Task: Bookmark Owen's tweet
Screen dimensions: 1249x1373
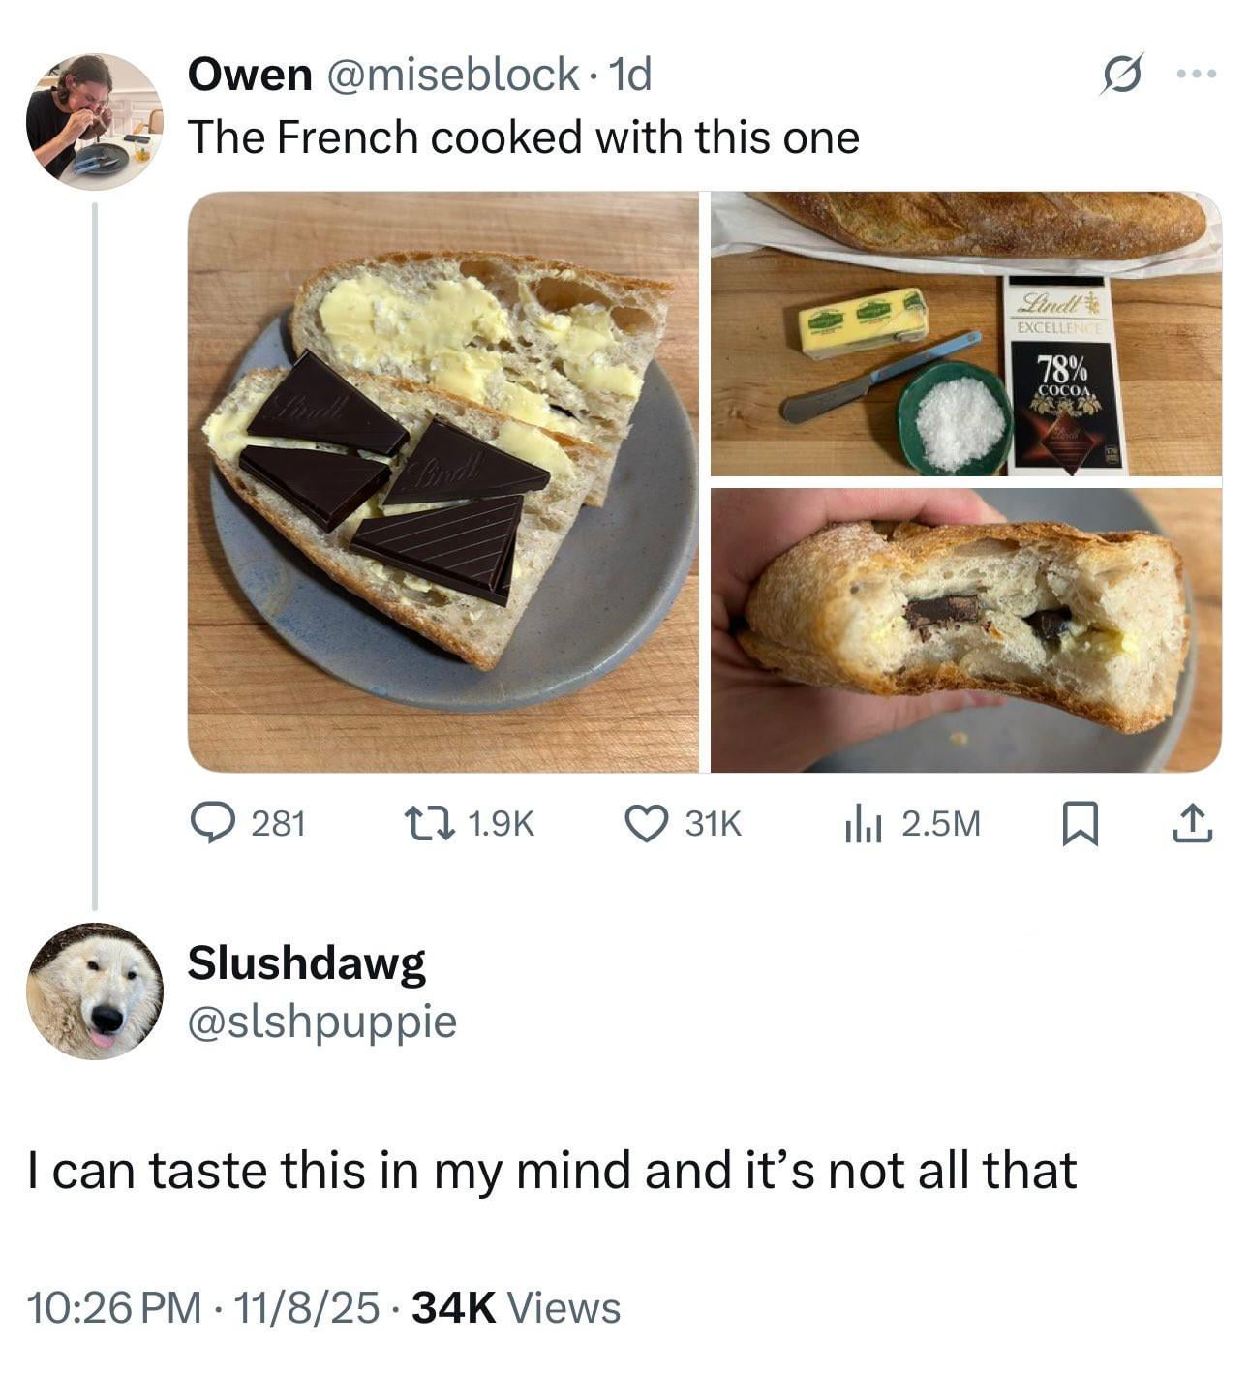Action: (x=1078, y=824)
